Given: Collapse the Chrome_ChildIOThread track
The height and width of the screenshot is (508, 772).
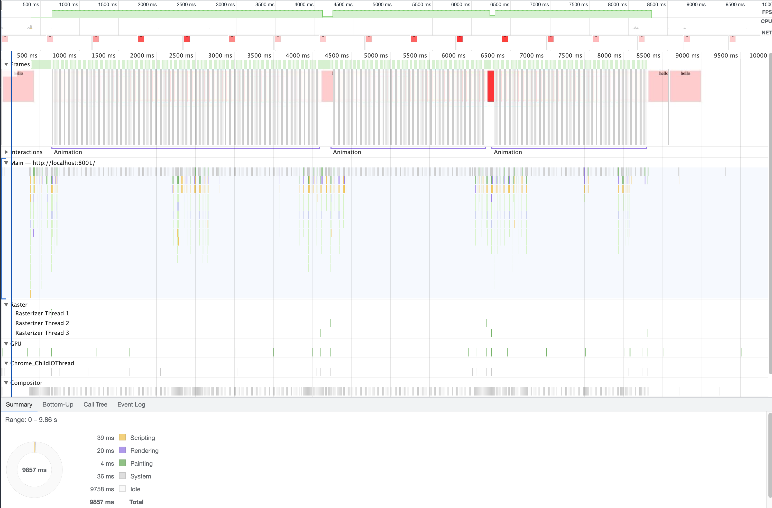Looking at the screenshot, I should point(6,363).
